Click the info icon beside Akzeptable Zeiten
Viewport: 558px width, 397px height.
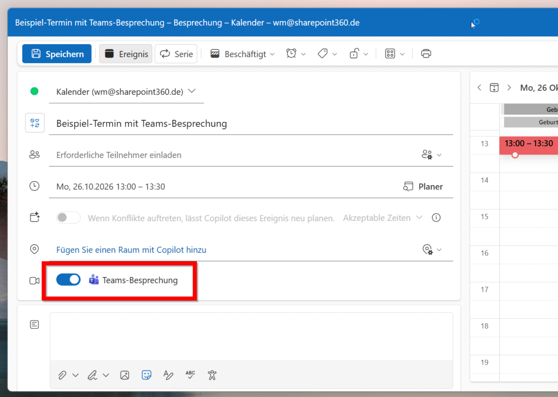pos(436,218)
